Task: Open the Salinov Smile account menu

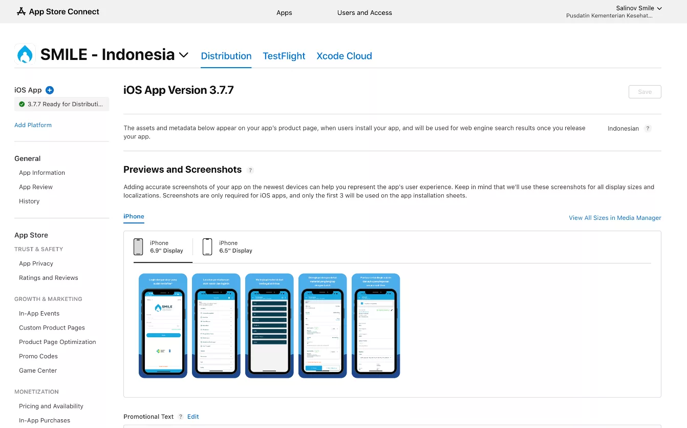Action: point(639,8)
